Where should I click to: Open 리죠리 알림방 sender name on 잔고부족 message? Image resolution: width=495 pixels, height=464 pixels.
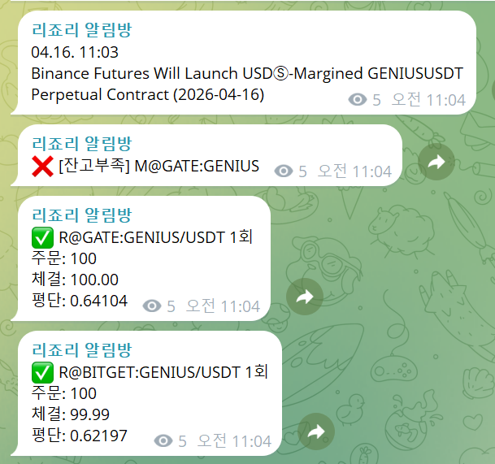click(x=81, y=144)
